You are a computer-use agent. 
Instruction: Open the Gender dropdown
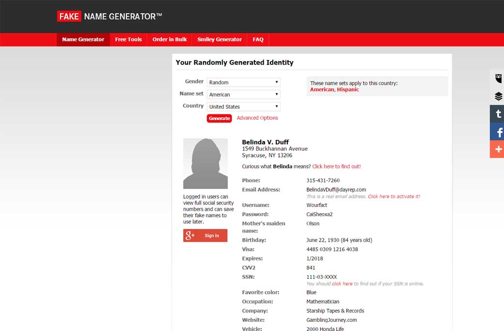(243, 82)
